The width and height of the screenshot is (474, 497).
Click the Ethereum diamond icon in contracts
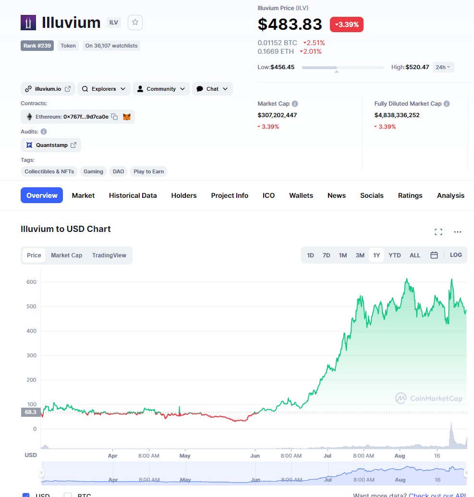tap(29, 117)
